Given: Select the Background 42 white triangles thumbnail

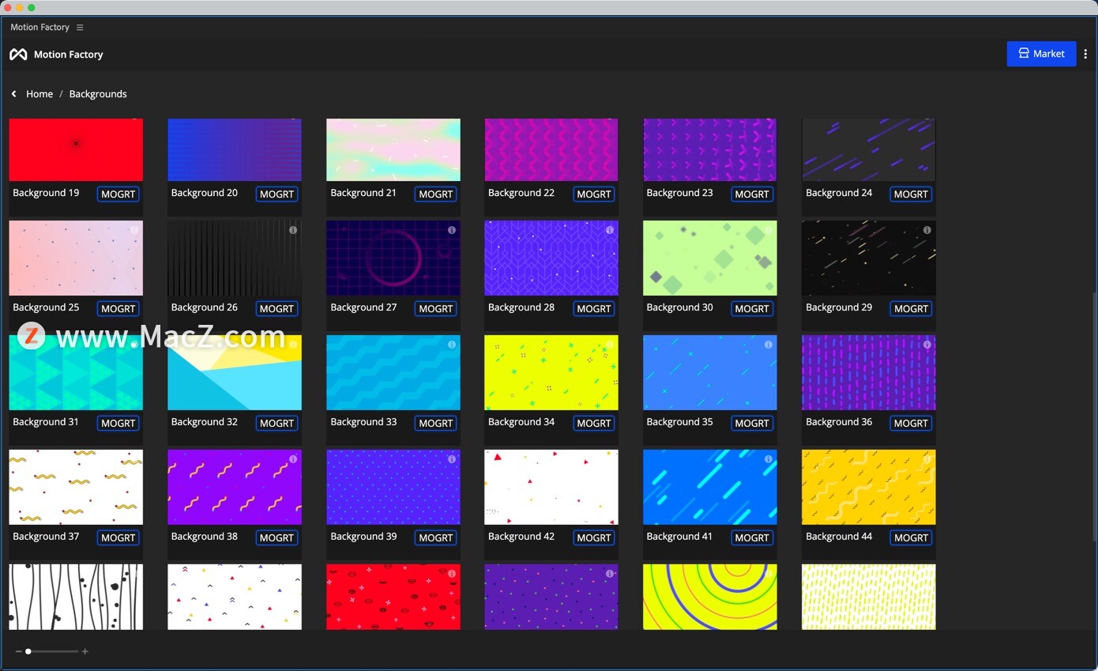Looking at the screenshot, I should (551, 488).
